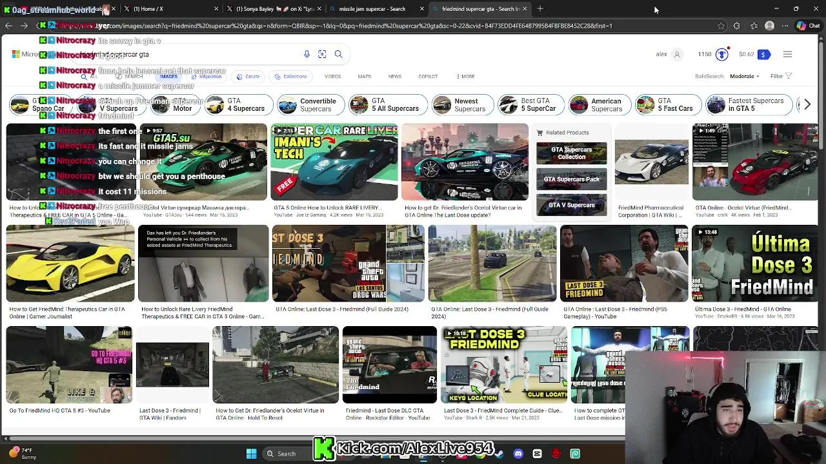826x464 pixels.
Task: Open the teal app taskbar icon
Action: pos(575,454)
